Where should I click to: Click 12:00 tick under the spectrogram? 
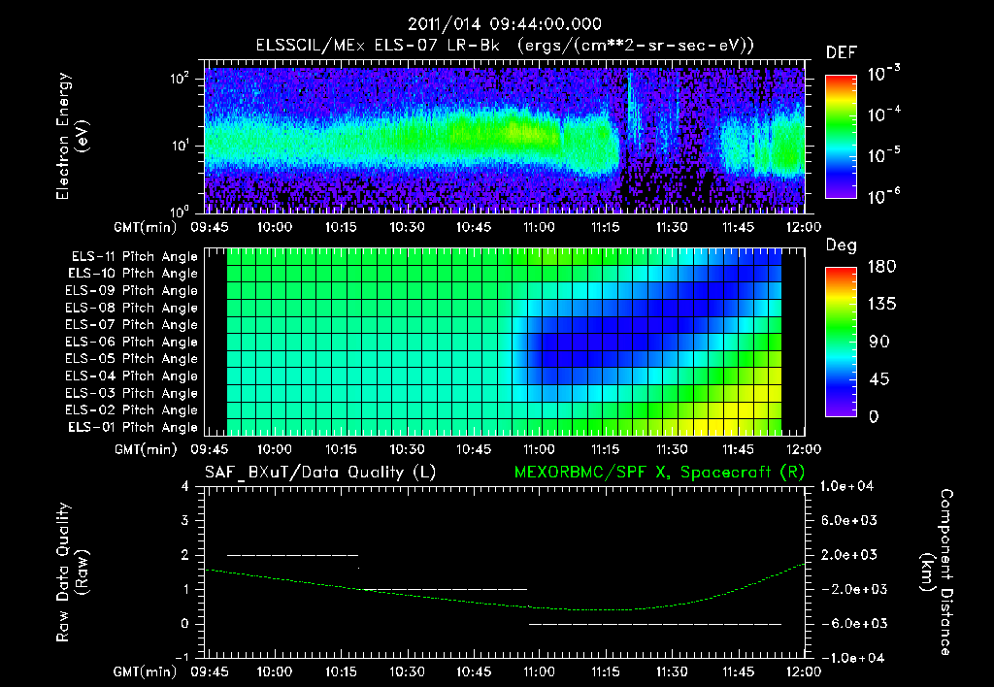[x=803, y=227]
